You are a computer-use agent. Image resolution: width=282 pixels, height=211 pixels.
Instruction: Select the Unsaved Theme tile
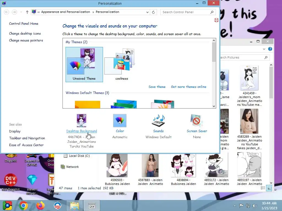pyautogui.click(x=84, y=65)
